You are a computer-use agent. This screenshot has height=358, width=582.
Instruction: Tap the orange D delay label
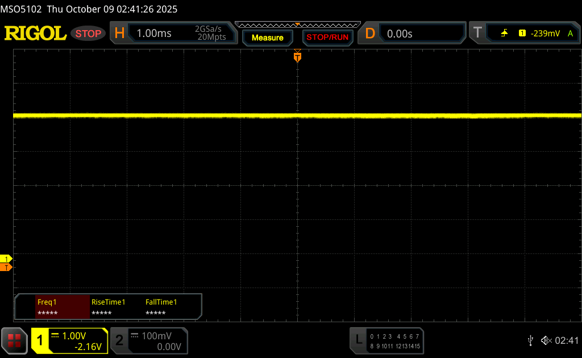[x=370, y=34]
